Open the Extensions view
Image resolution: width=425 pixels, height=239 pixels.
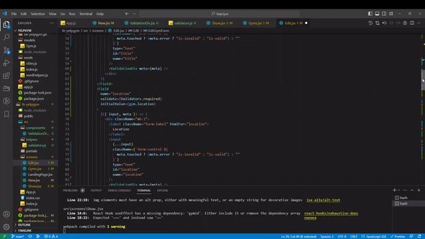6,76
